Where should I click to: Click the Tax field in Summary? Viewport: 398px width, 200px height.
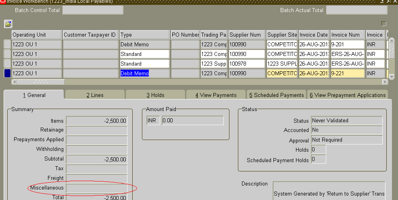pos(97,169)
